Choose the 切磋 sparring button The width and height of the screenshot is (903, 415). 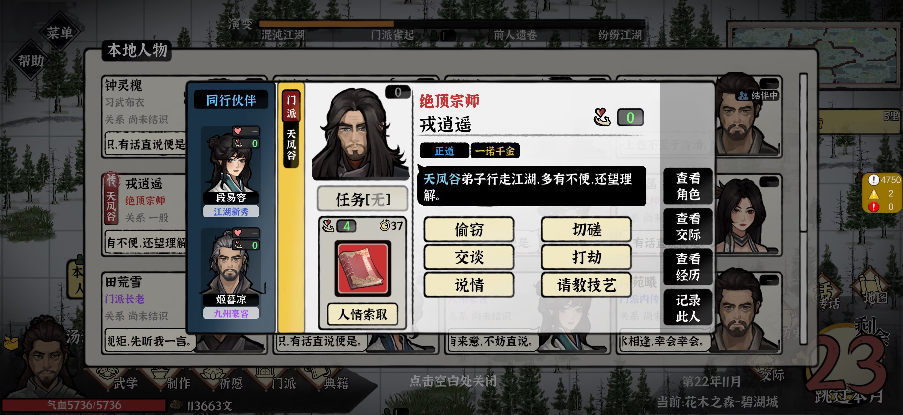tap(587, 230)
